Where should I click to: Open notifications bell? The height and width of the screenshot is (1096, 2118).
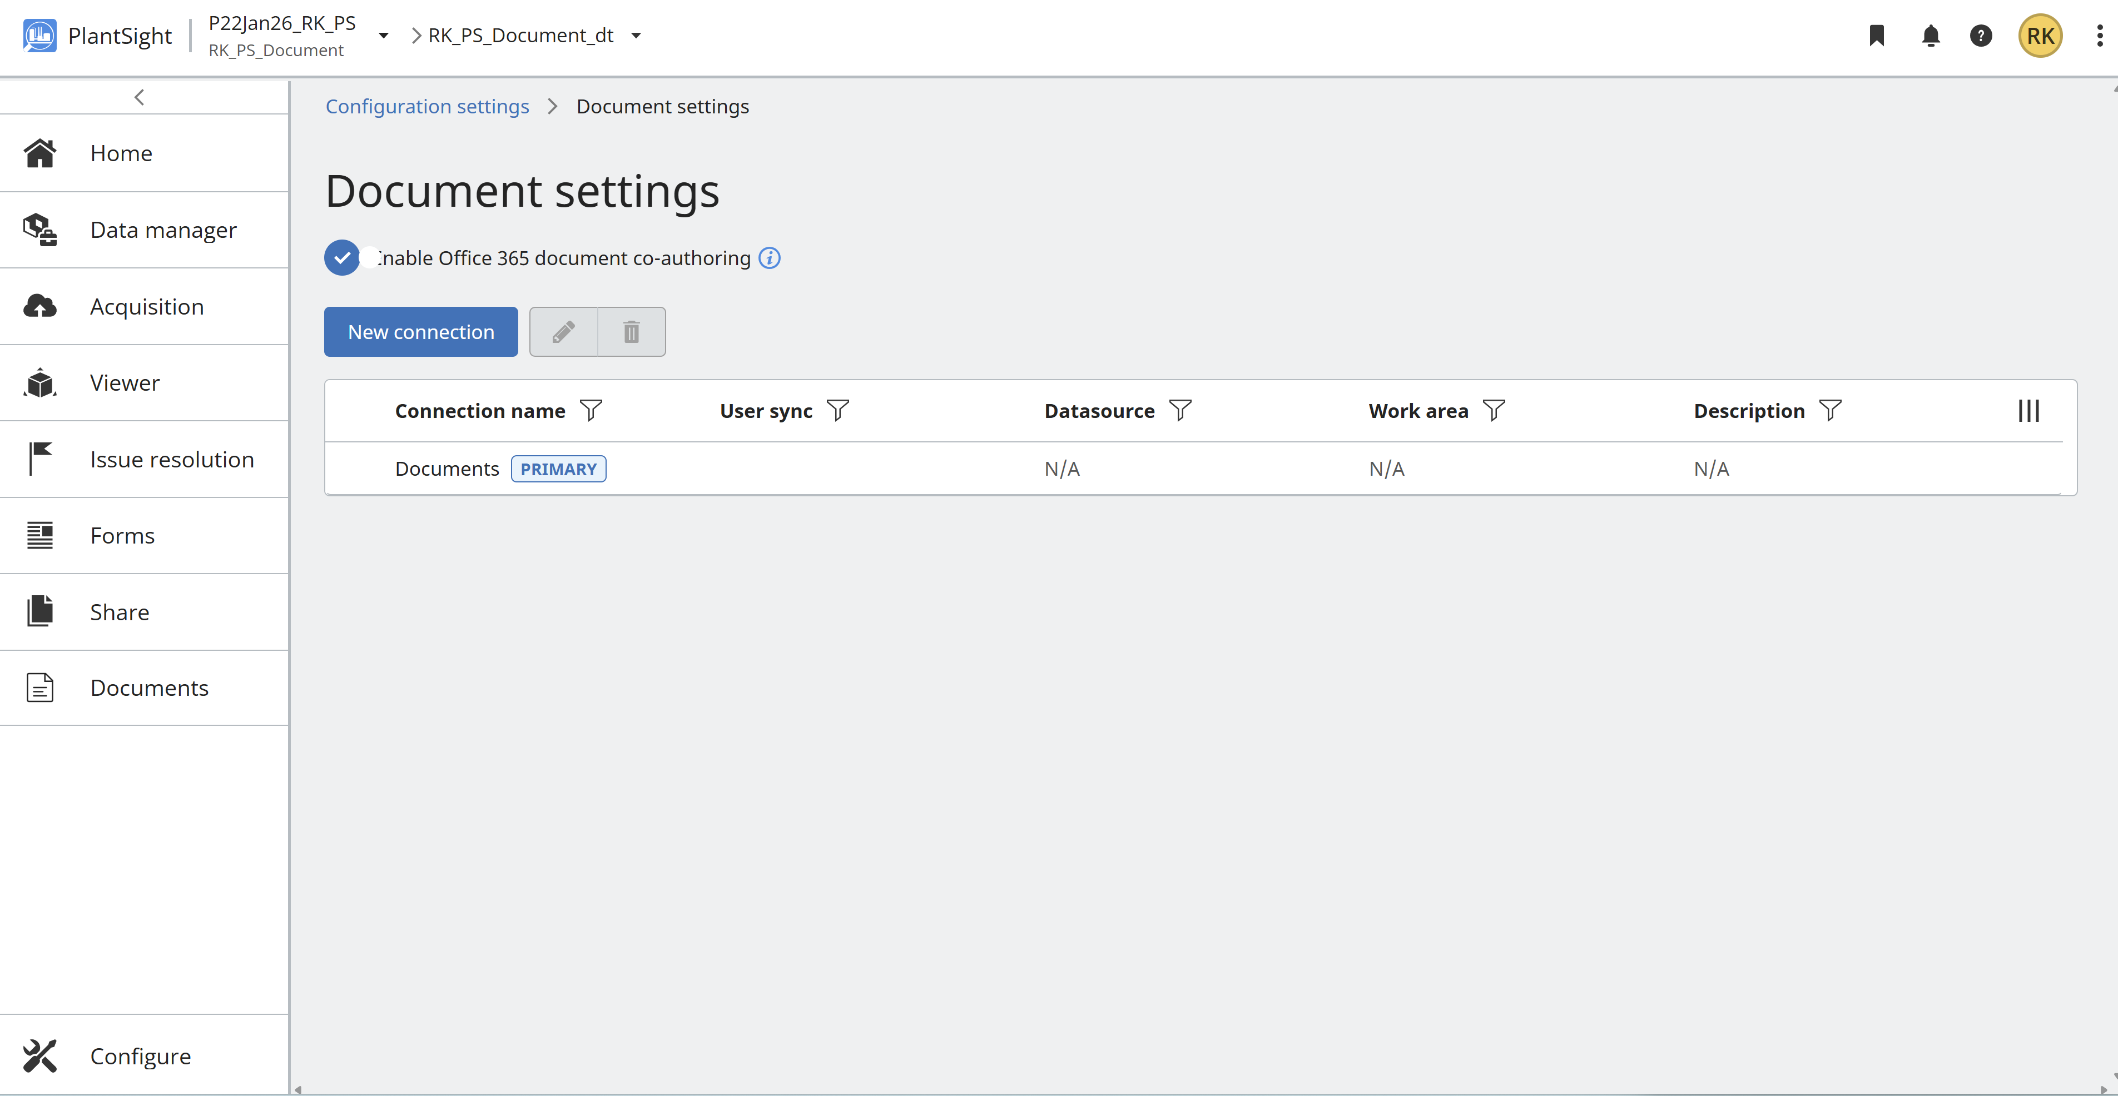pos(1931,36)
